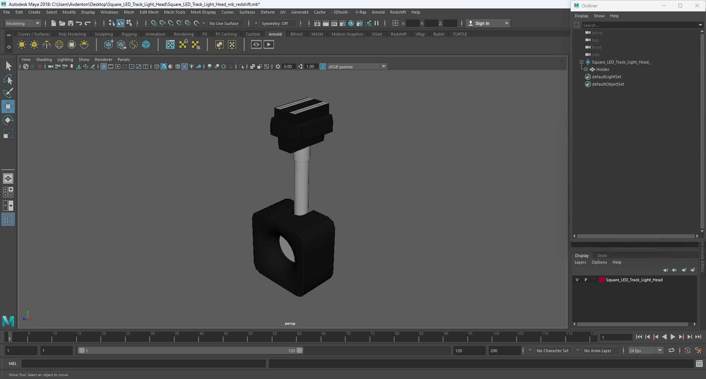
Task: Open the Arnold RenderView eye icon
Action: (256, 44)
